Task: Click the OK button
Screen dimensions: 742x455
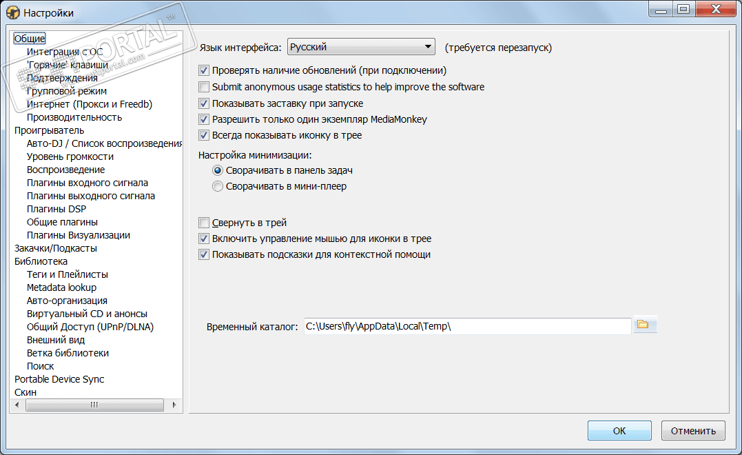Action: coord(619,431)
